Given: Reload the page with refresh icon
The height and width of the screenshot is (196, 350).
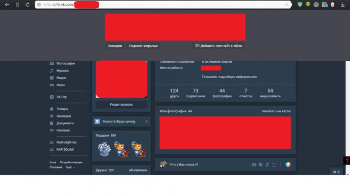Looking at the screenshot, I should 28,5.
